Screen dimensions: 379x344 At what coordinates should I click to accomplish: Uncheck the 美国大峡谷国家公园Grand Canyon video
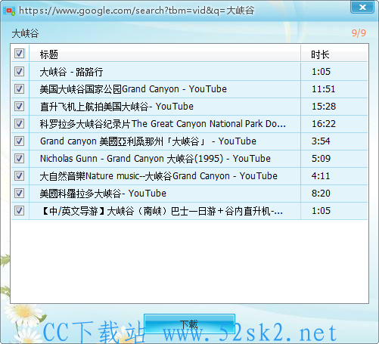(x=19, y=89)
